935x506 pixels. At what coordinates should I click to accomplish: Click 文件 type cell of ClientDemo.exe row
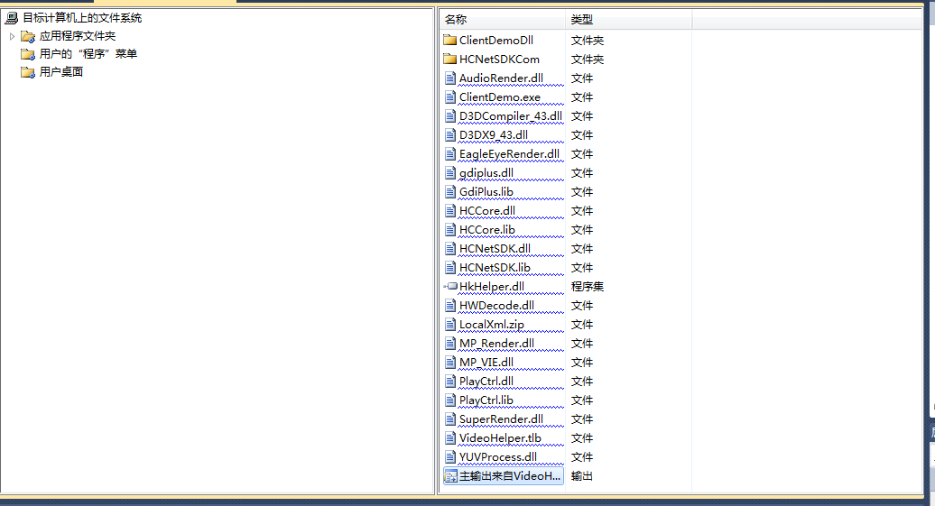(x=582, y=97)
